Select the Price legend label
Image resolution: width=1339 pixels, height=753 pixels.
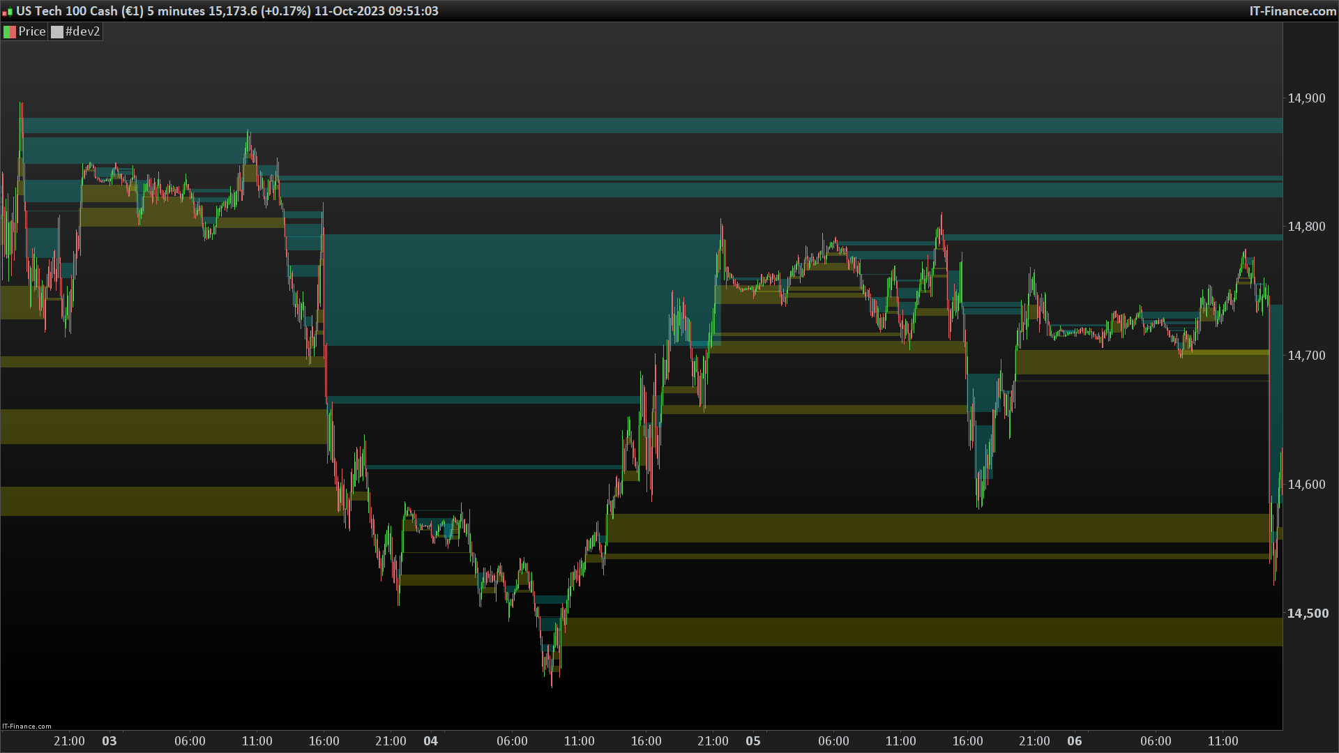(31, 32)
